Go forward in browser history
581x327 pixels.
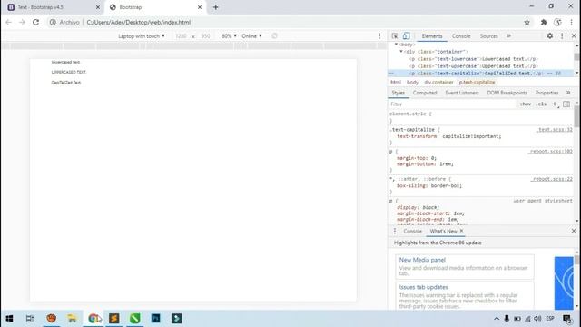point(22,22)
